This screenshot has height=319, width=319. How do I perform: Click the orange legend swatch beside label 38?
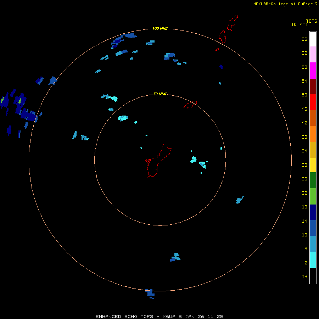(x=313, y=134)
